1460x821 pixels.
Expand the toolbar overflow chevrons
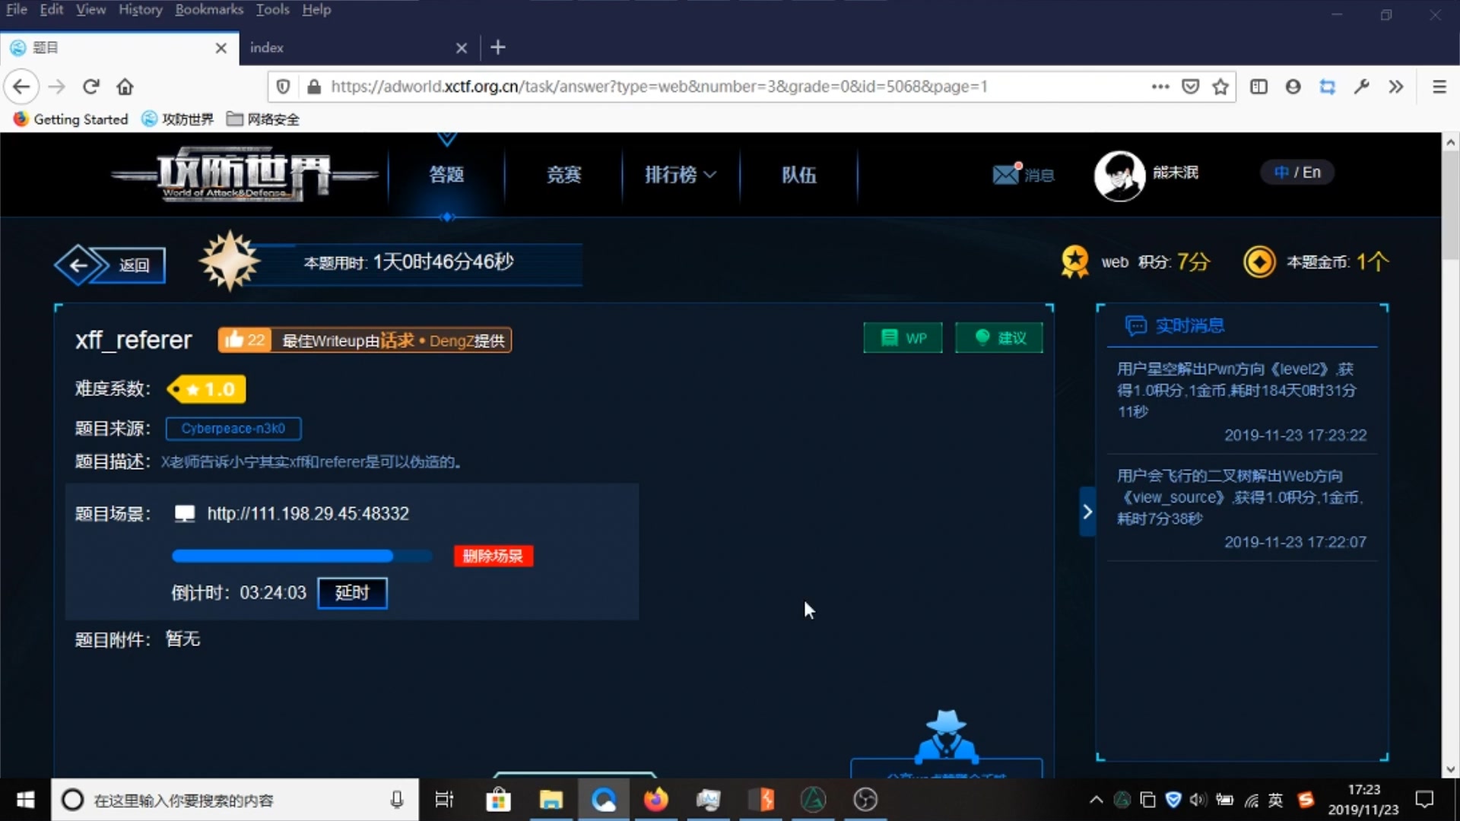pyautogui.click(x=1396, y=87)
